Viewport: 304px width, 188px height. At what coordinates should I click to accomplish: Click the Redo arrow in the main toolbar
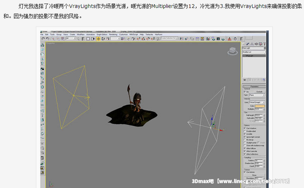(48, 39)
